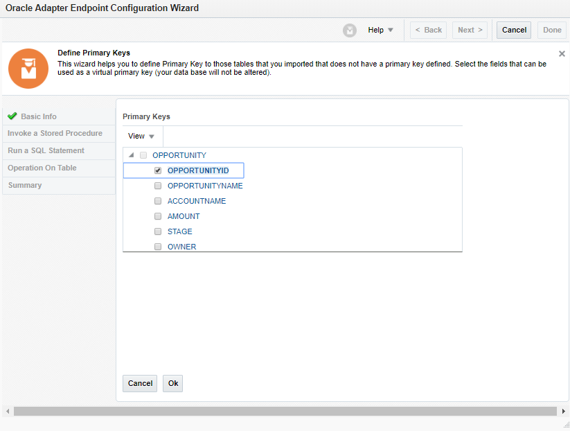570x431 pixels.
Task: Enable the ACCOUNTNAME checkbox
Action: [x=158, y=201]
